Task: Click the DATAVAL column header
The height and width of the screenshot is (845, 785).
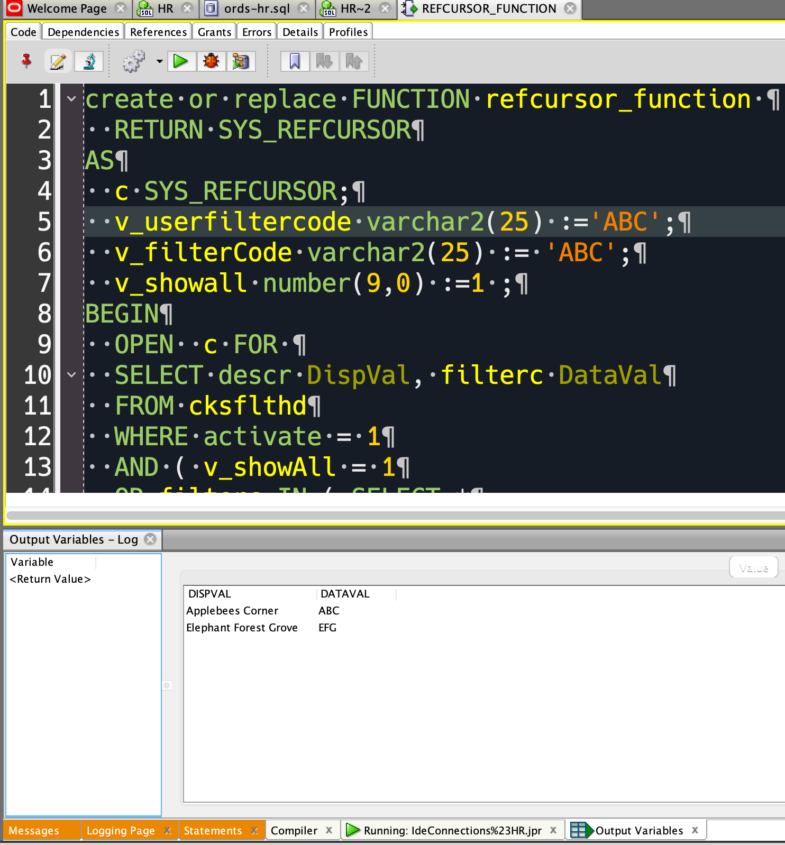Action: click(x=356, y=594)
